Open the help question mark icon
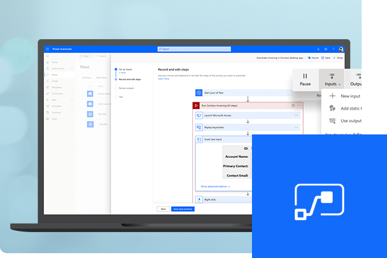This screenshot has height=258, width=387. coord(333,49)
